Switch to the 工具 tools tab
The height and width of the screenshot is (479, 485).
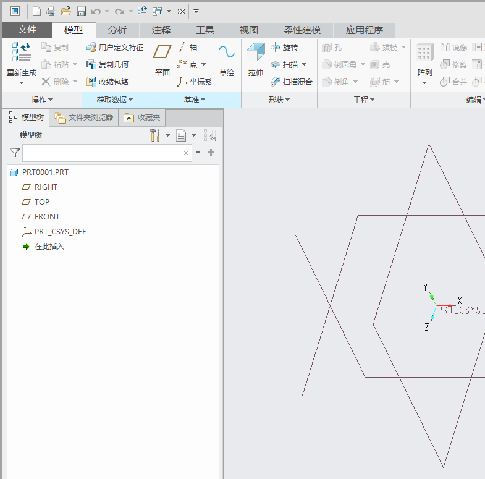click(205, 30)
